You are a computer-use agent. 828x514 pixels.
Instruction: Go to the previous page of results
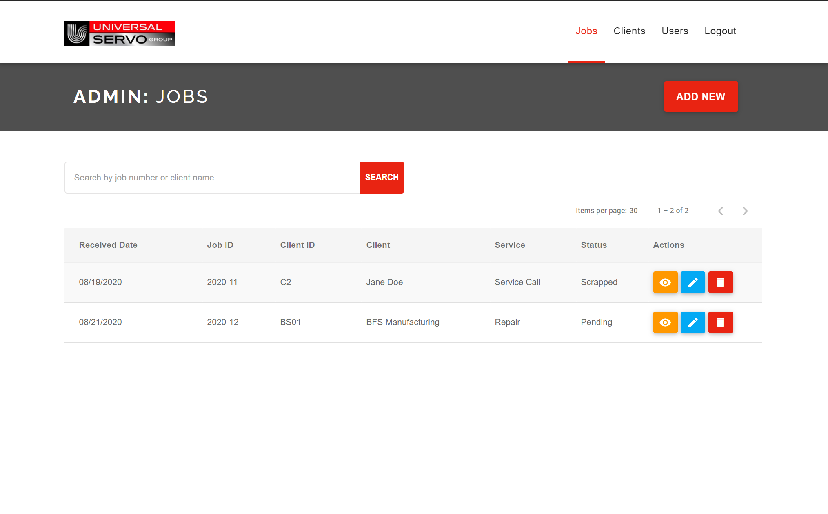721,211
